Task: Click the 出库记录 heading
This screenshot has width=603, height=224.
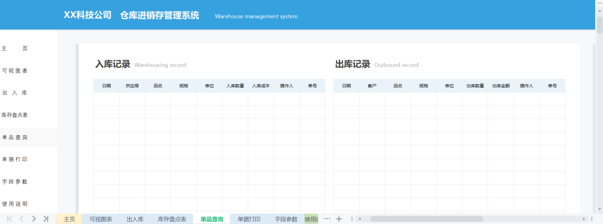Action: pyautogui.click(x=353, y=64)
